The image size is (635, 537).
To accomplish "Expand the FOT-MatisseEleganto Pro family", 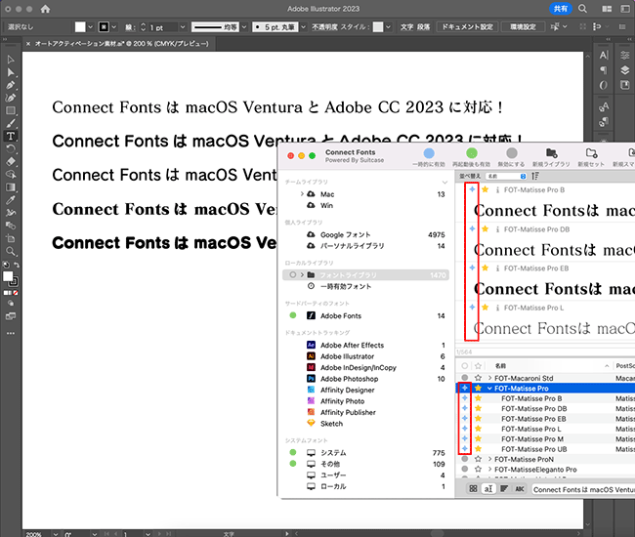I will pyautogui.click(x=490, y=469).
